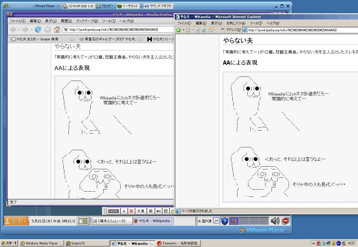Expand IE toolbar overflow chevron
Screen dimensions: 358x247
tap(223, 29)
